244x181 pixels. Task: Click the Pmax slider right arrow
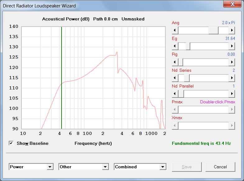coord(232,110)
